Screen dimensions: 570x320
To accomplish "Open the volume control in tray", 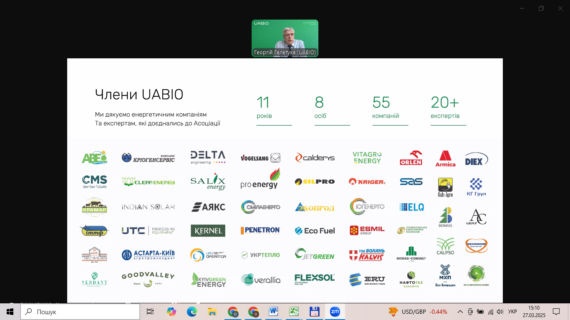I will [x=500, y=312].
